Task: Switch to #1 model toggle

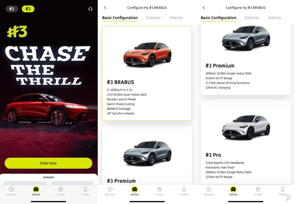Action: 12,9
